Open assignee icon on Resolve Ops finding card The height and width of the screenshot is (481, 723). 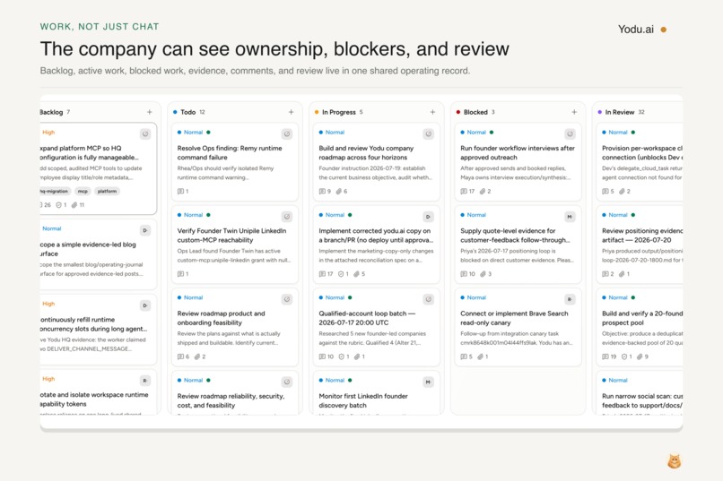point(287,134)
